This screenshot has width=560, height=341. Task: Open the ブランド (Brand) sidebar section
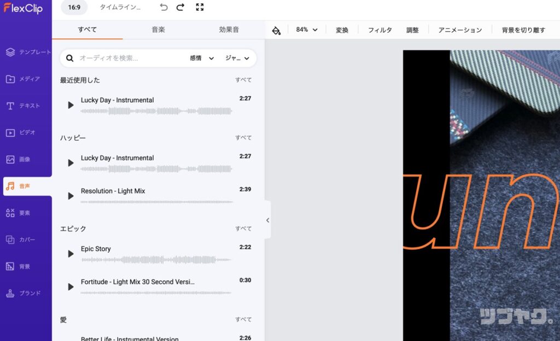pyautogui.click(x=23, y=293)
